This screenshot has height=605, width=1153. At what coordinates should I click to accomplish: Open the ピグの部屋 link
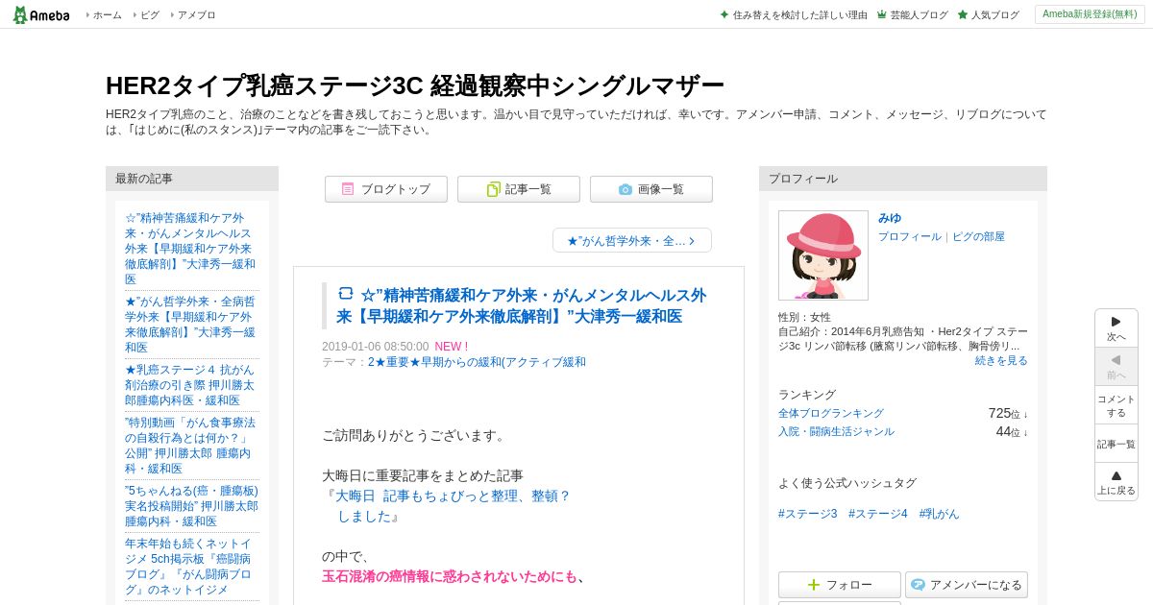point(978,236)
